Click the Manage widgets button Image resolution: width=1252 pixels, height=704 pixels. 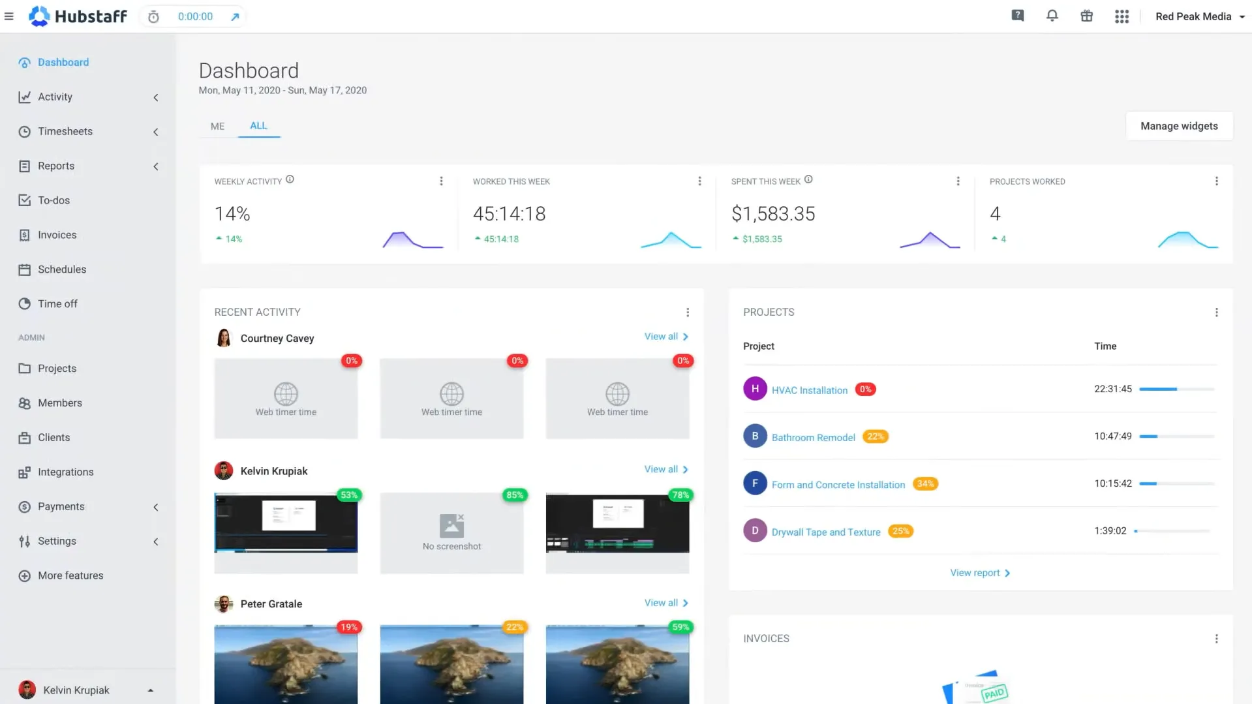pos(1178,126)
